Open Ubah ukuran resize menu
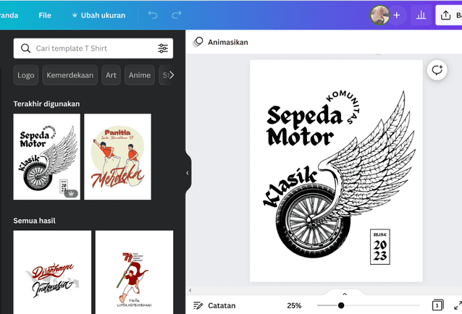462x314 pixels. (98, 15)
